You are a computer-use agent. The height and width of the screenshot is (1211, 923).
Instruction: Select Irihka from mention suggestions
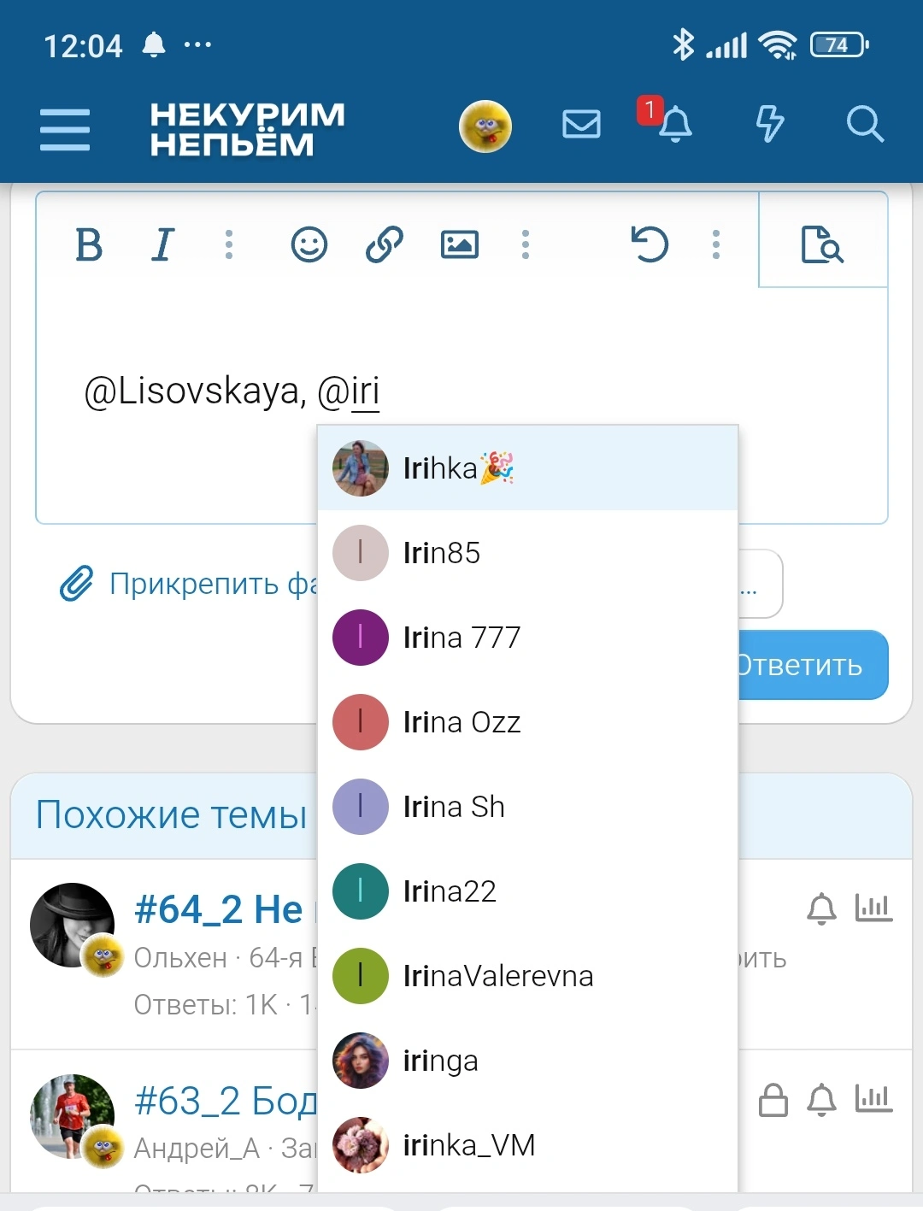[x=527, y=468]
